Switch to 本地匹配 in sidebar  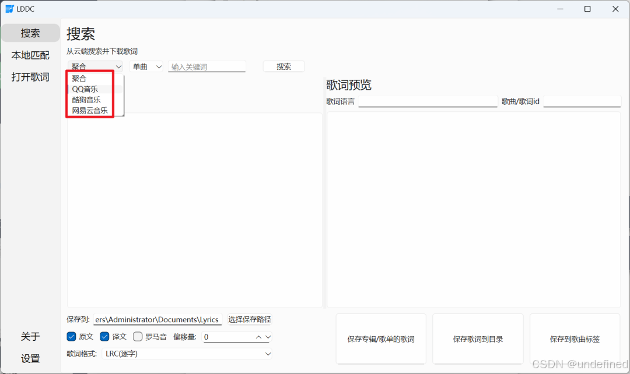point(30,55)
